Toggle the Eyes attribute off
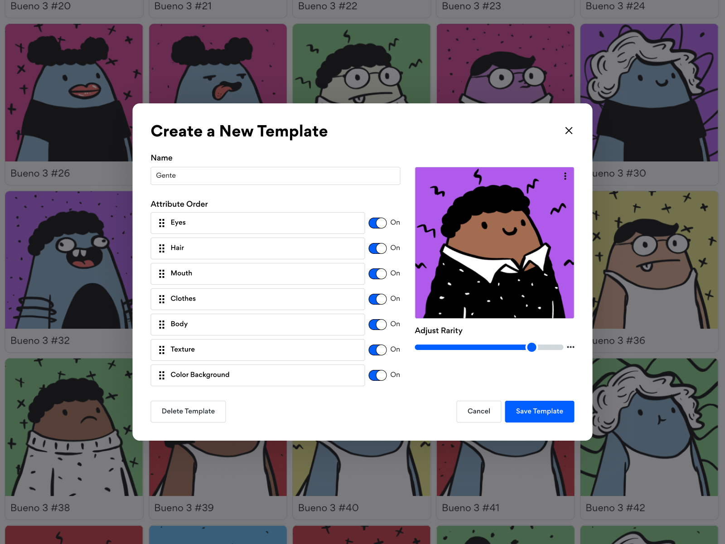 pyautogui.click(x=377, y=223)
